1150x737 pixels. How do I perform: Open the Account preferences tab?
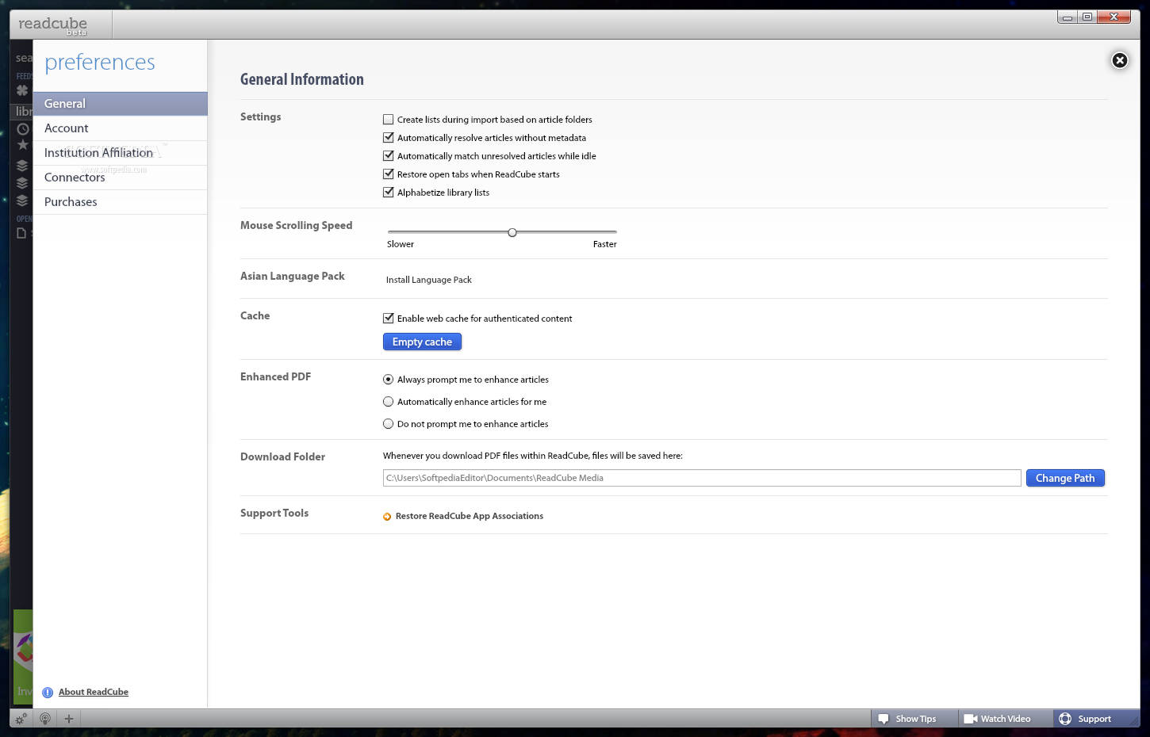pos(120,128)
